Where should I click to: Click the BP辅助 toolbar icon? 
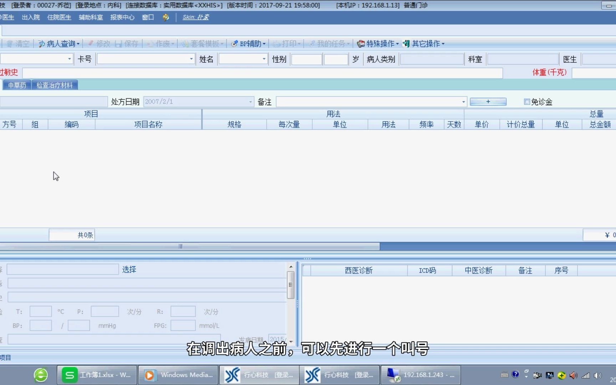pyautogui.click(x=235, y=44)
